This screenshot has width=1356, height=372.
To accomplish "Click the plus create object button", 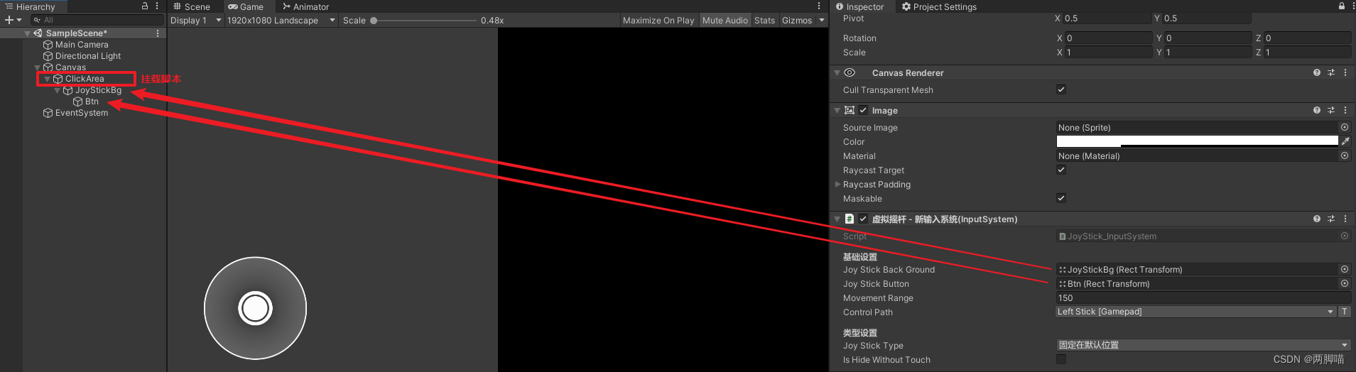I will tap(9, 20).
